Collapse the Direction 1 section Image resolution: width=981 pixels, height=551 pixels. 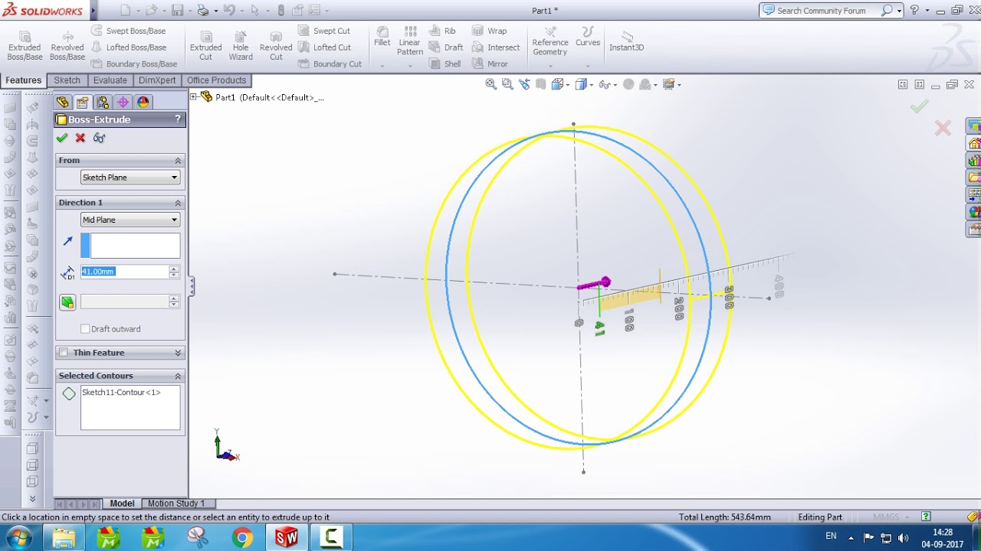tap(178, 203)
